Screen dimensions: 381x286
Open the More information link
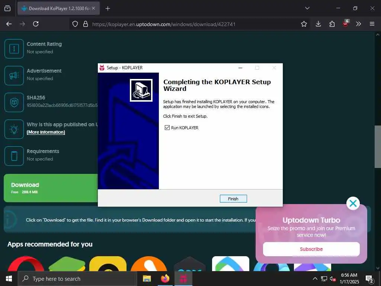[x=46, y=132]
